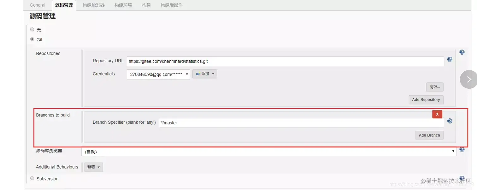477x190 pixels.
Task: Switch to the 构建后操作 tab
Action: (172, 5)
